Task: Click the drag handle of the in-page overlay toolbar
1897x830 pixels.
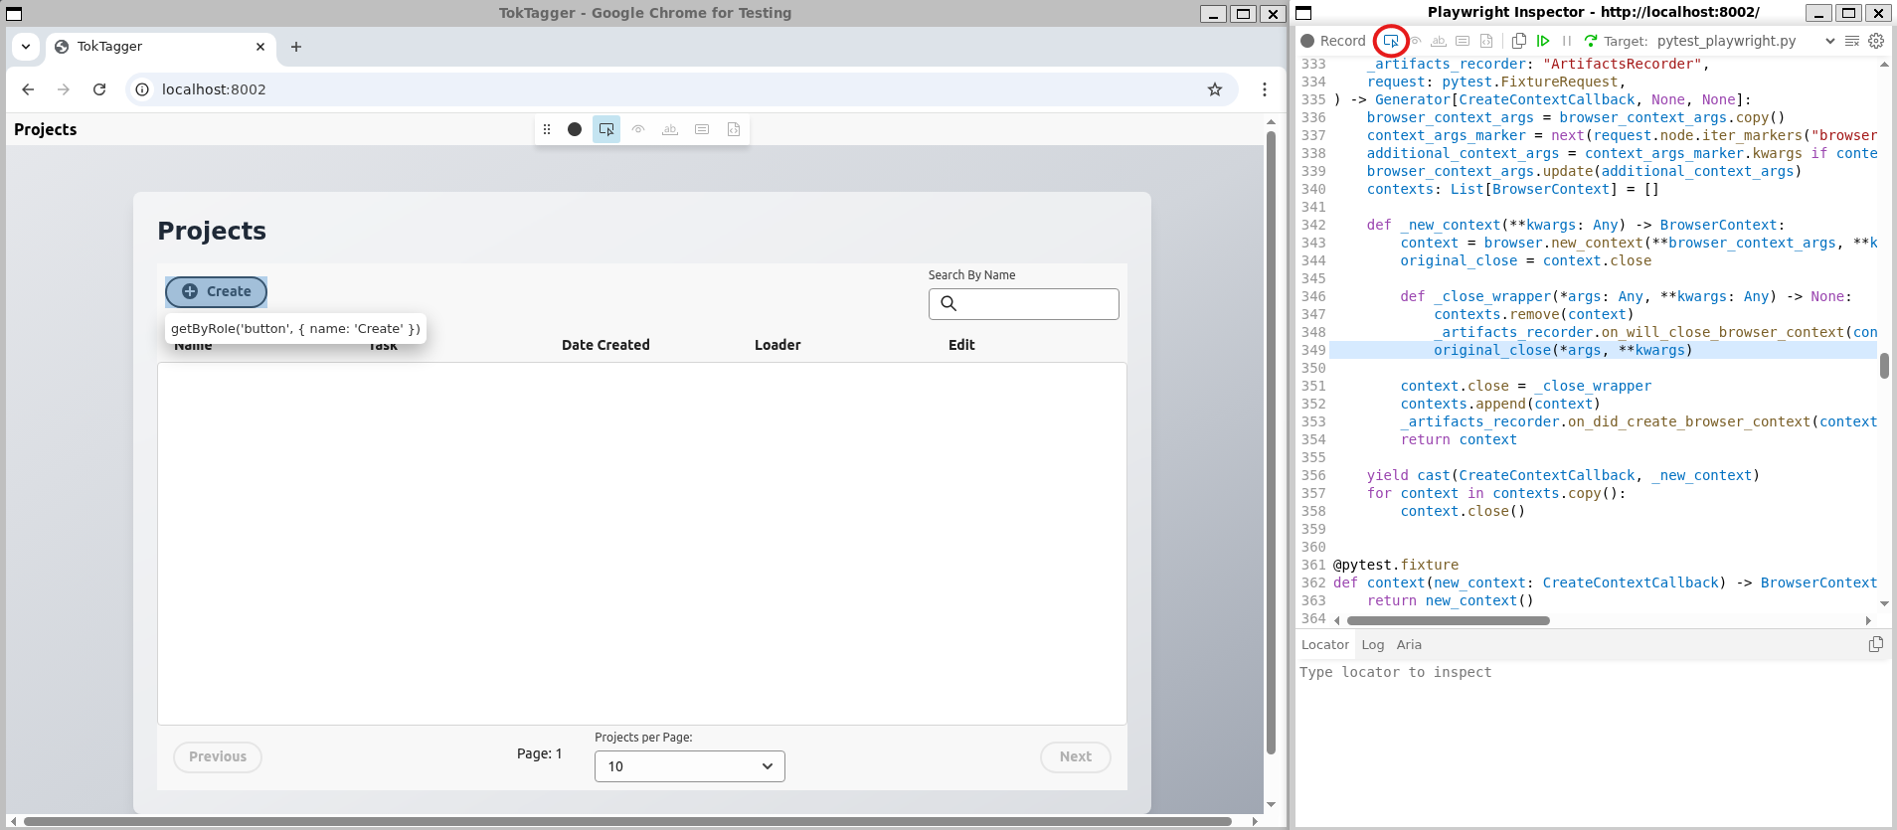Action: (547, 129)
